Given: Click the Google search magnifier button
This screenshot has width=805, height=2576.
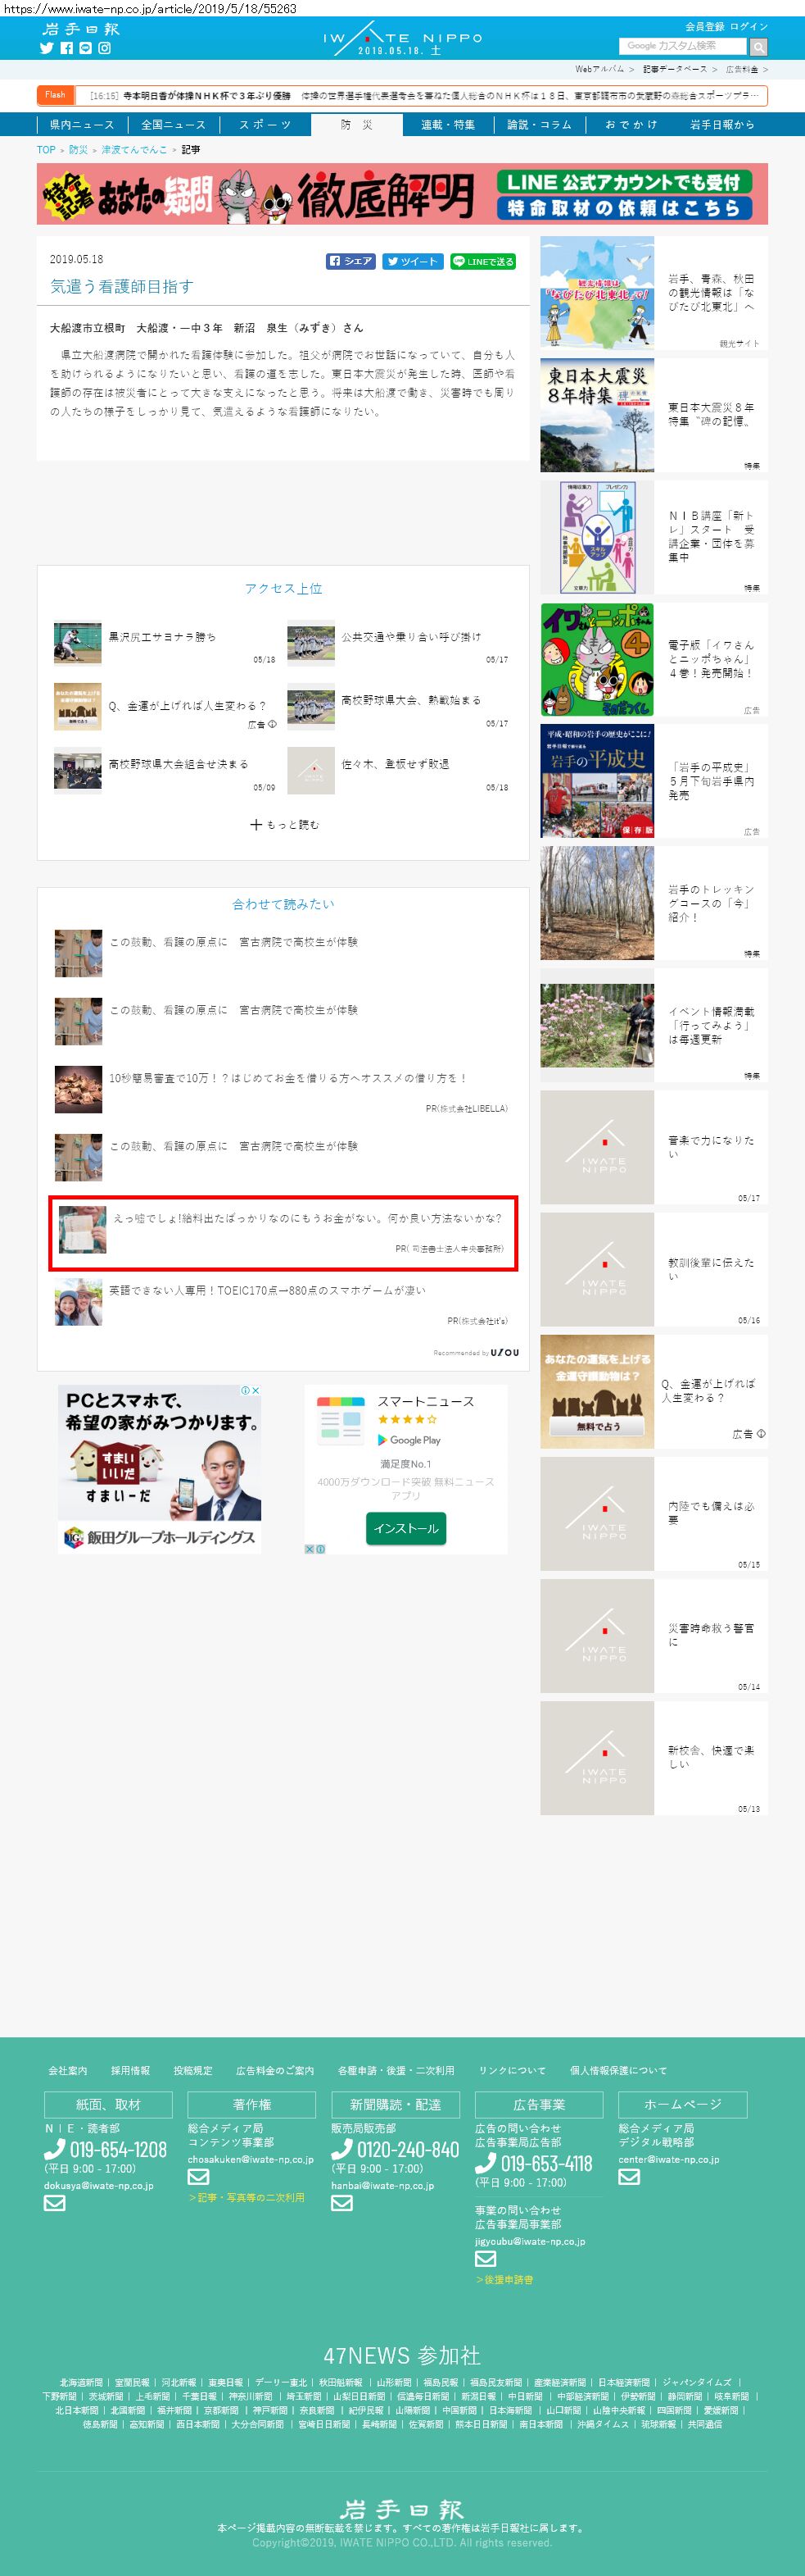Looking at the screenshot, I should (x=758, y=46).
